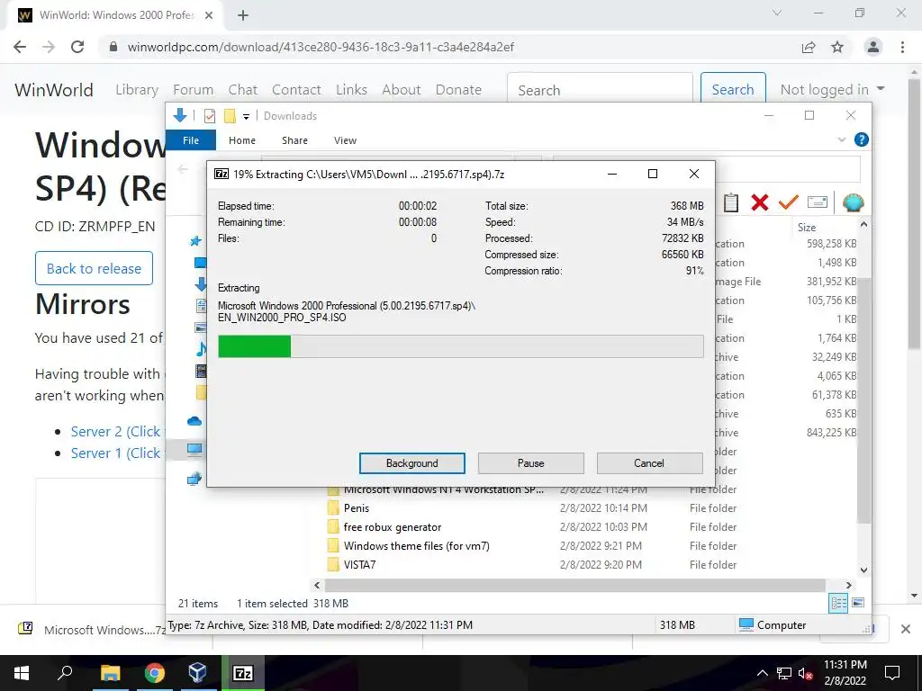Open taskbar search magnifier
The width and height of the screenshot is (922, 691).
(x=65, y=673)
